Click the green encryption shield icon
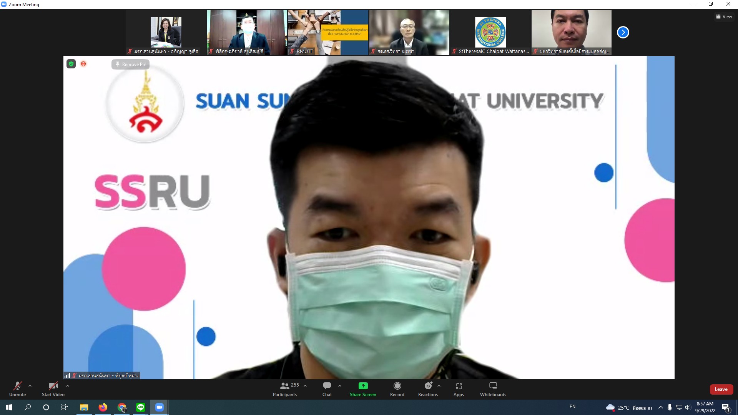This screenshot has height=415, width=738. pyautogui.click(x=71, y=64)
